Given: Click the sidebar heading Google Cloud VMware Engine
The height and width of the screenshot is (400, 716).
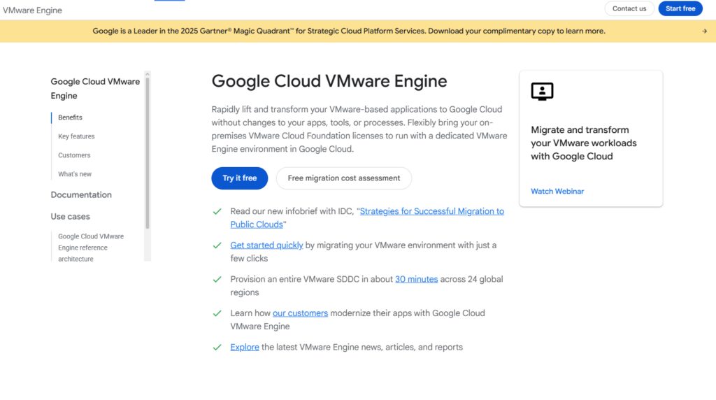Looking at the screenshot, I should [95, 89].
